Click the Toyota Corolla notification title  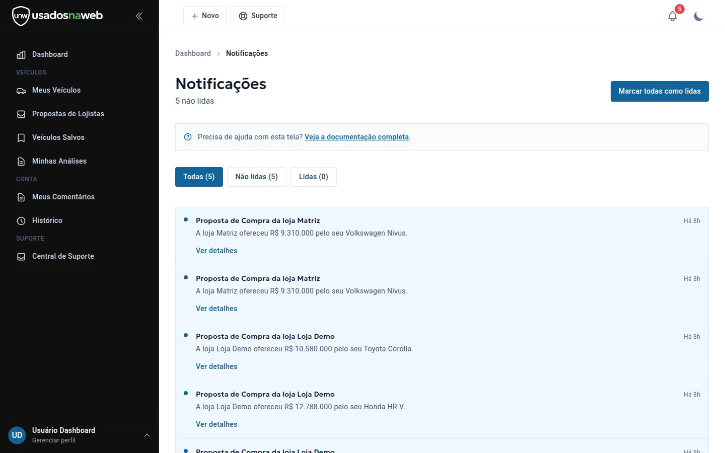click(265, 336)
